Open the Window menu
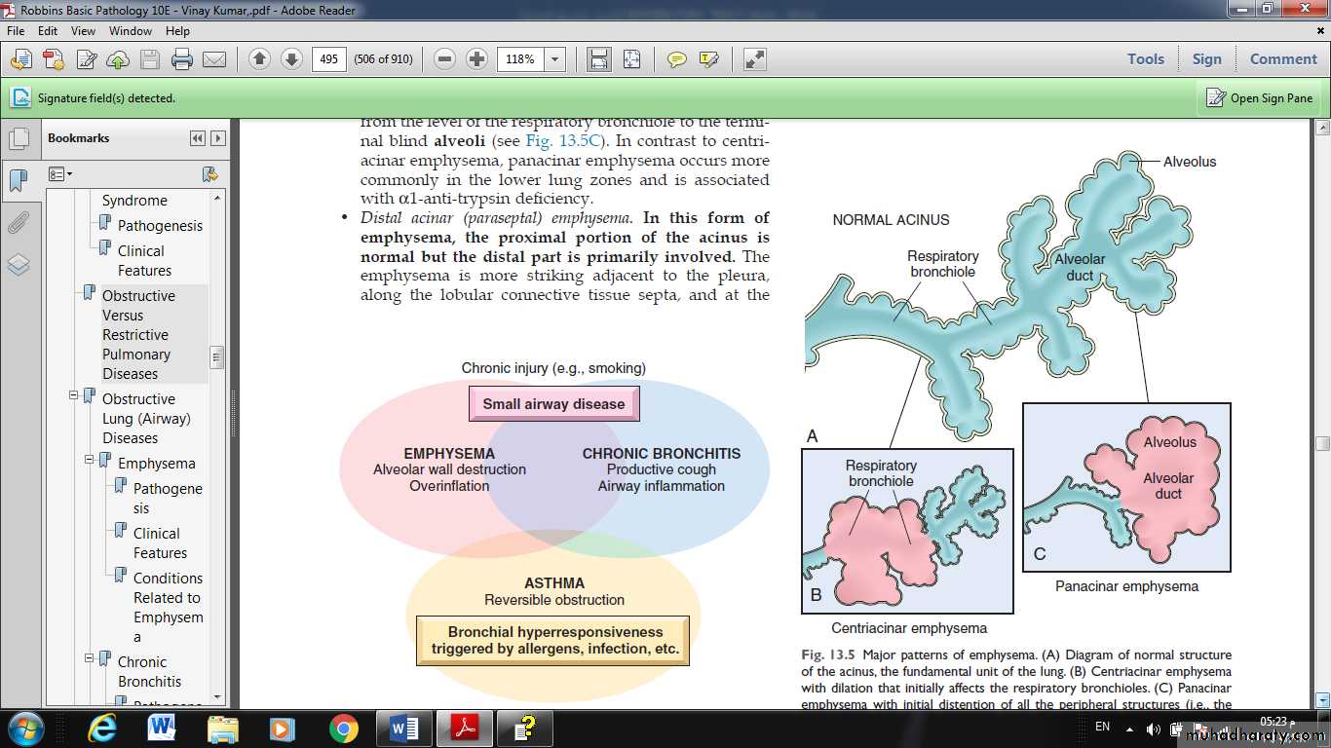The image size is (1331, 748). coord(130,31)
